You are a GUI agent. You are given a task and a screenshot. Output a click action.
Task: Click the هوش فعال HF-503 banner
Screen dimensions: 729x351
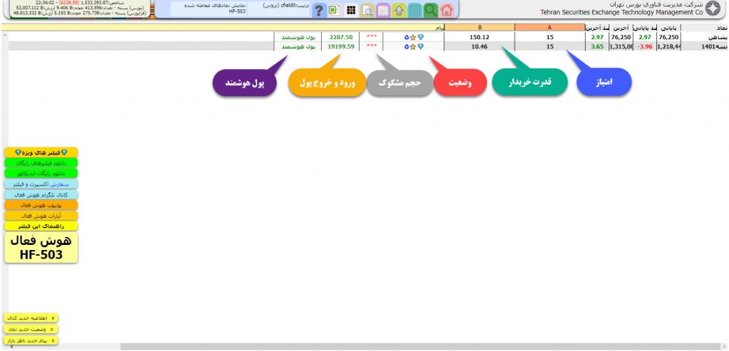click(41, 248)
